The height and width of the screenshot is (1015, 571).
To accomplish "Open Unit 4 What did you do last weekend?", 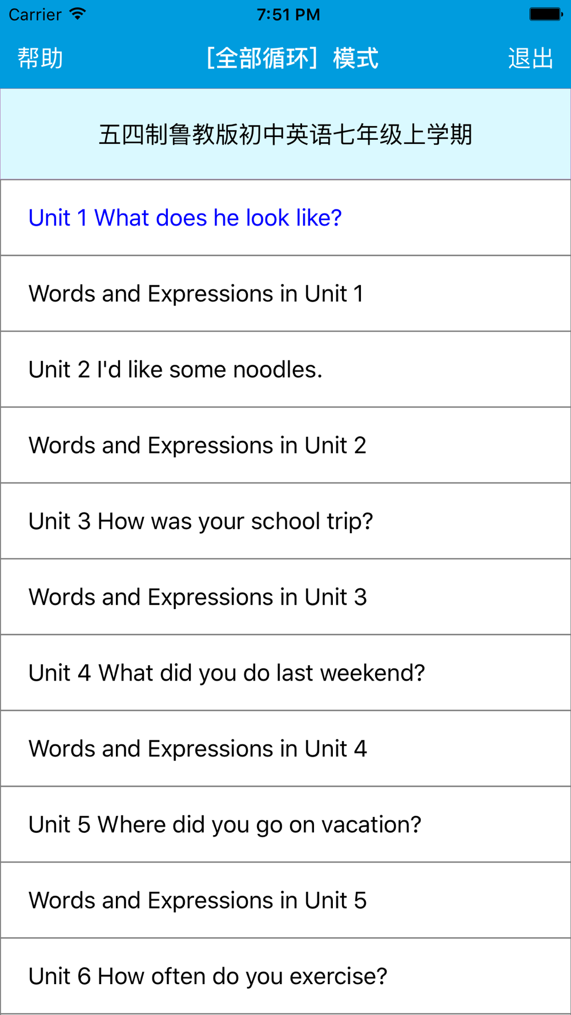I will click(x=285, y=673).
